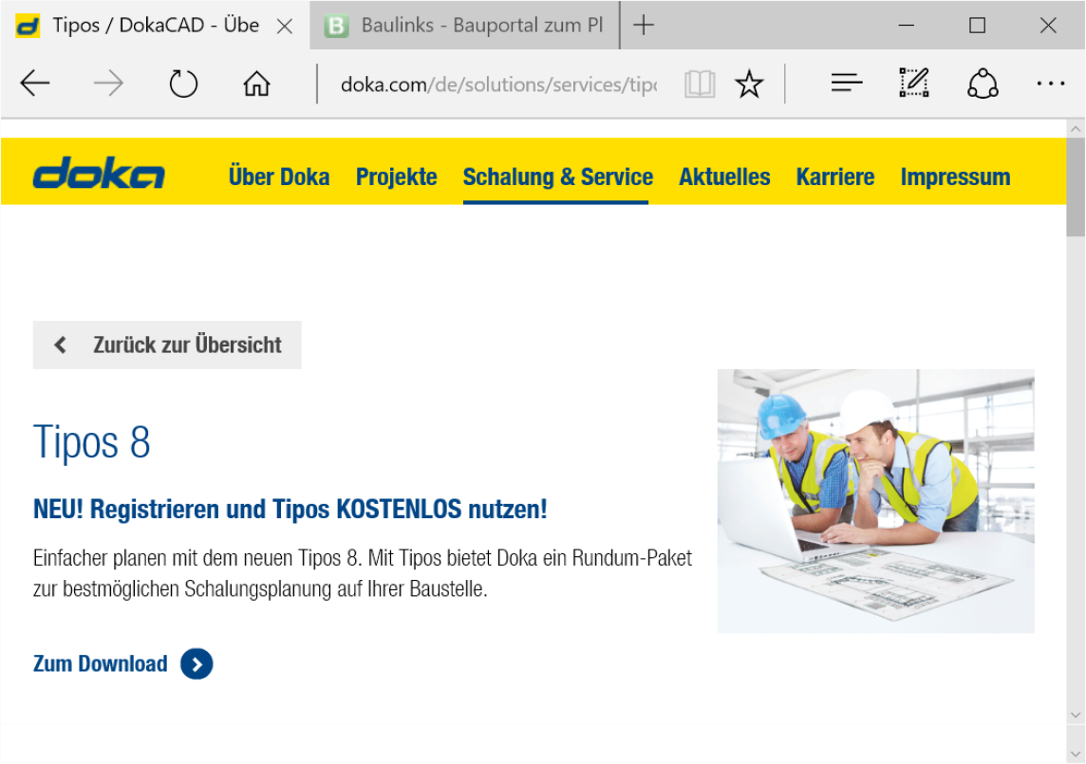
Task: Switch to the Baulinks Bauportal tab
Action: (464, 26)
